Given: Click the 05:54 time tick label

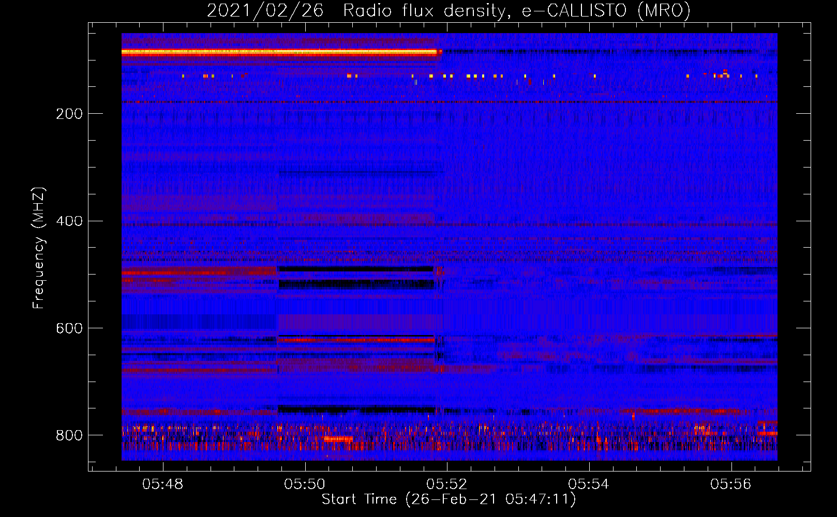Looking at the screenshot, I should [x=589, y=484].
